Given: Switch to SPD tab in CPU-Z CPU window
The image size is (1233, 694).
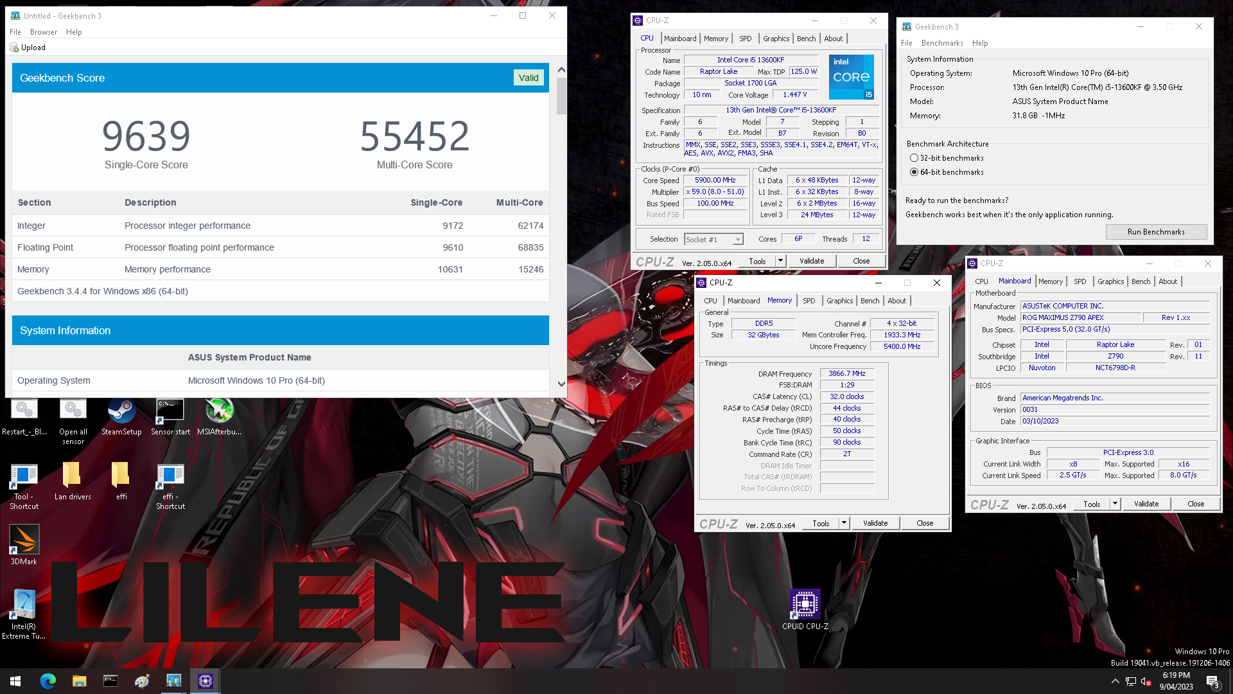Looking at the screenshot, I should pyautogui.click(x=745, y=39).
